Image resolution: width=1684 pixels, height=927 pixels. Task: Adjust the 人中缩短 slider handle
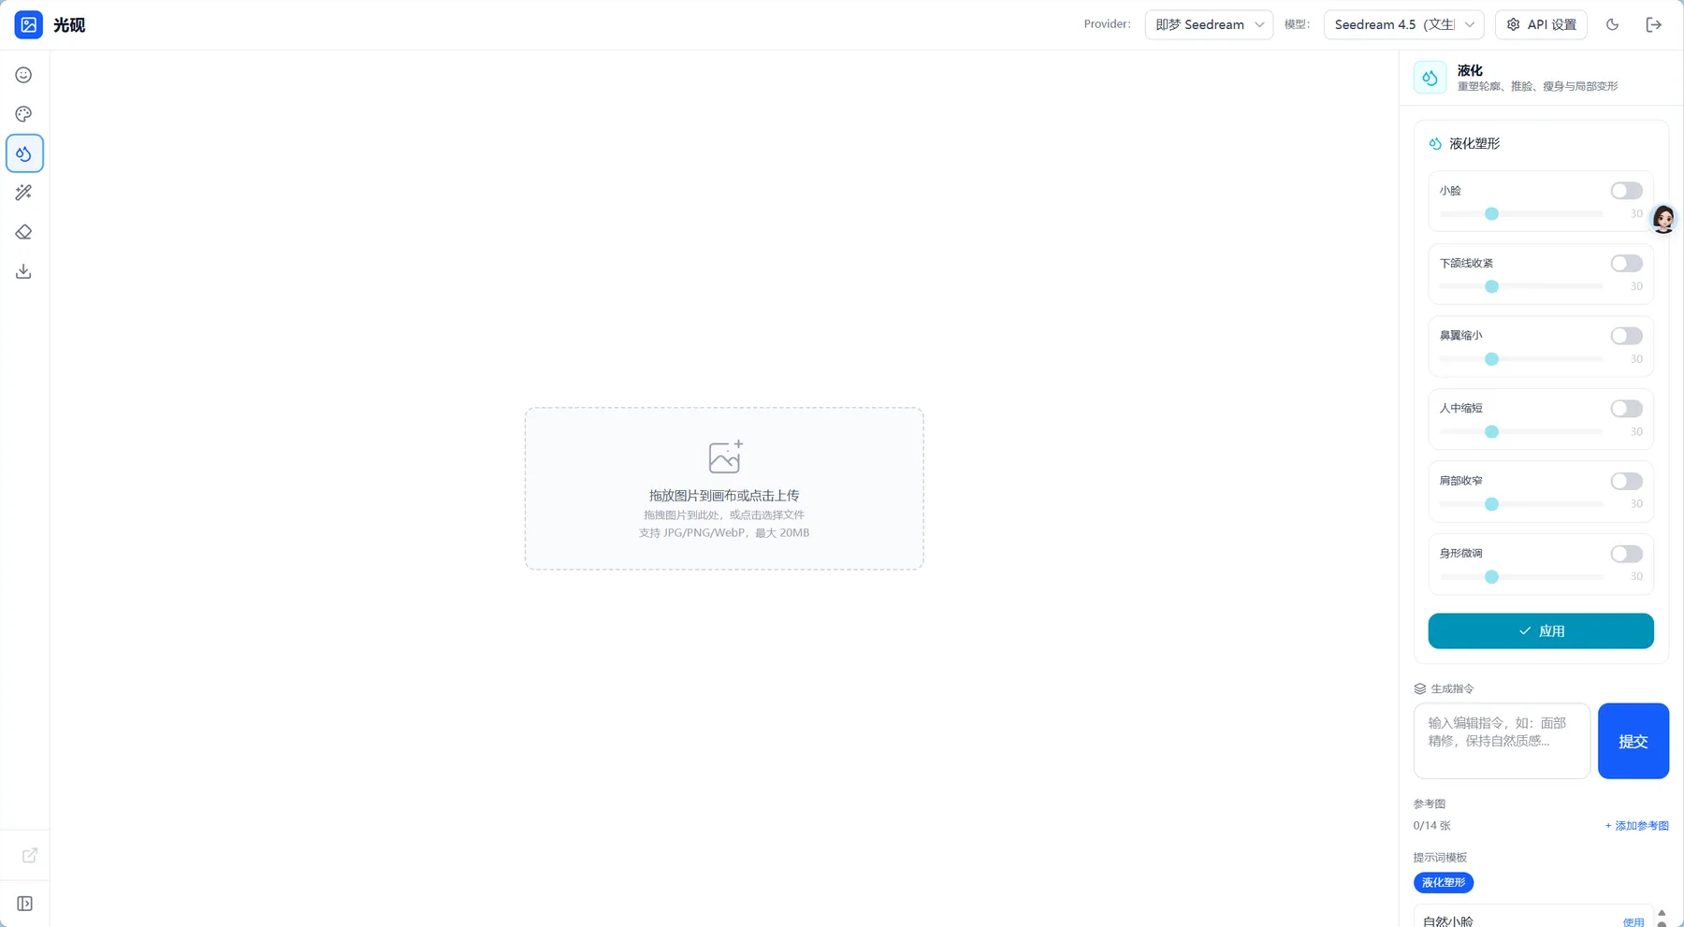(1492, 431)
